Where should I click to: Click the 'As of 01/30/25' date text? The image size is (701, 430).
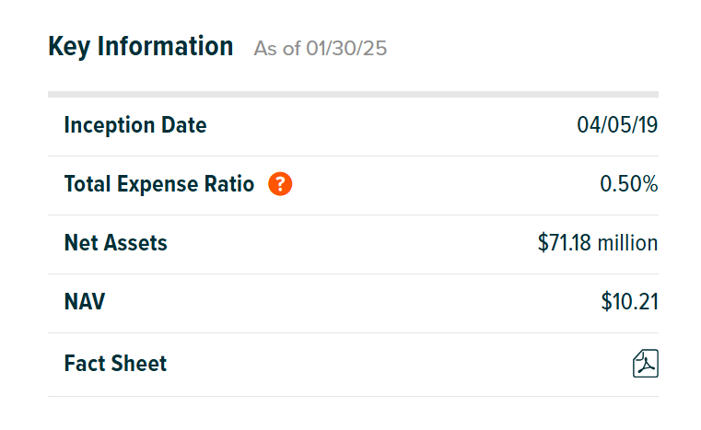point(320,49)
